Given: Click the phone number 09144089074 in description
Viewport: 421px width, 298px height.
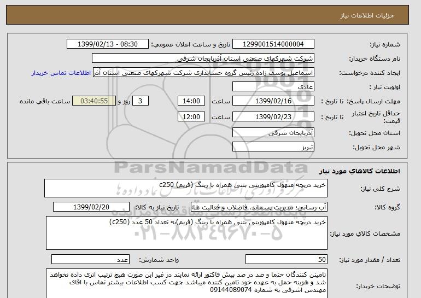Looking at the screenshot, I should click(231, 290).
